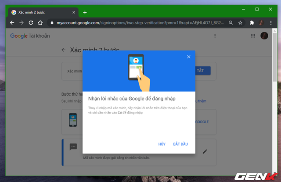Click the TẮT turn-off button
Screen dimensions: 281x182
point(203,71)
